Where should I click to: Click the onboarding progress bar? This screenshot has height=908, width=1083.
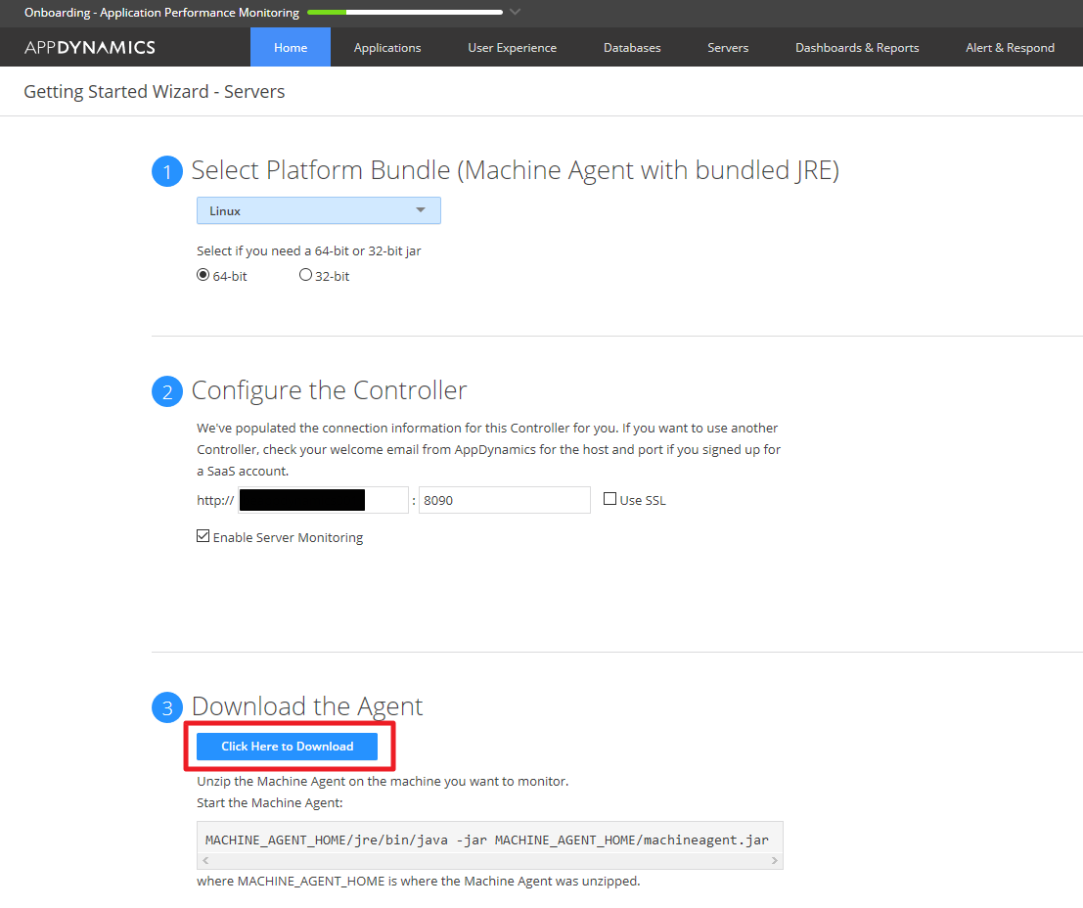click(x=405, y=12)
